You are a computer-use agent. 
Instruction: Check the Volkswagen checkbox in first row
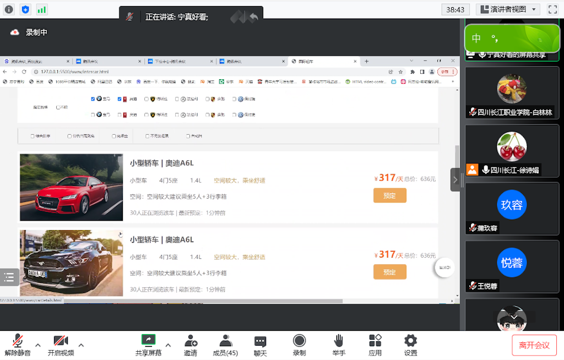pyautogui.click(x=234, y=99)
